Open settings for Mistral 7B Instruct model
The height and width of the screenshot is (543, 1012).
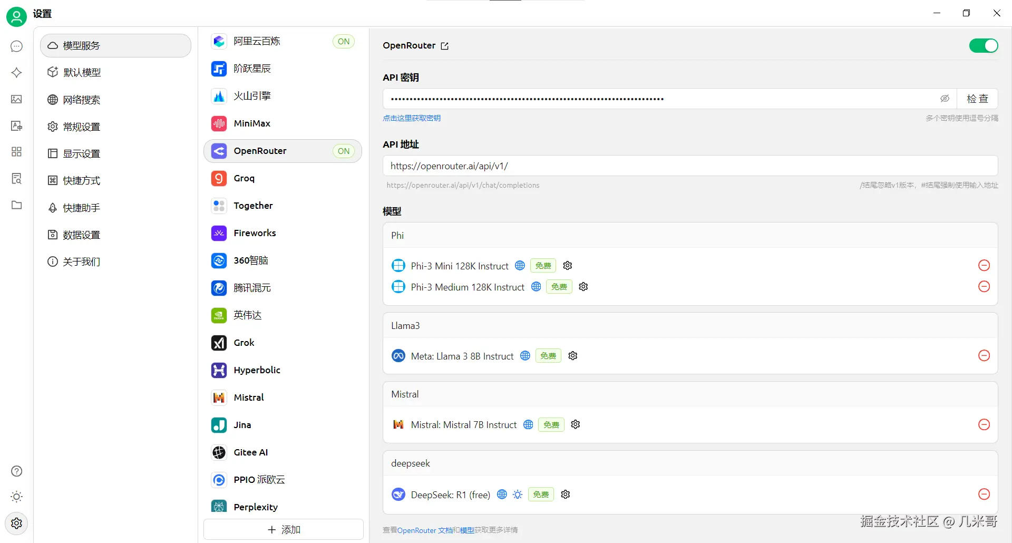coord(576,424)
